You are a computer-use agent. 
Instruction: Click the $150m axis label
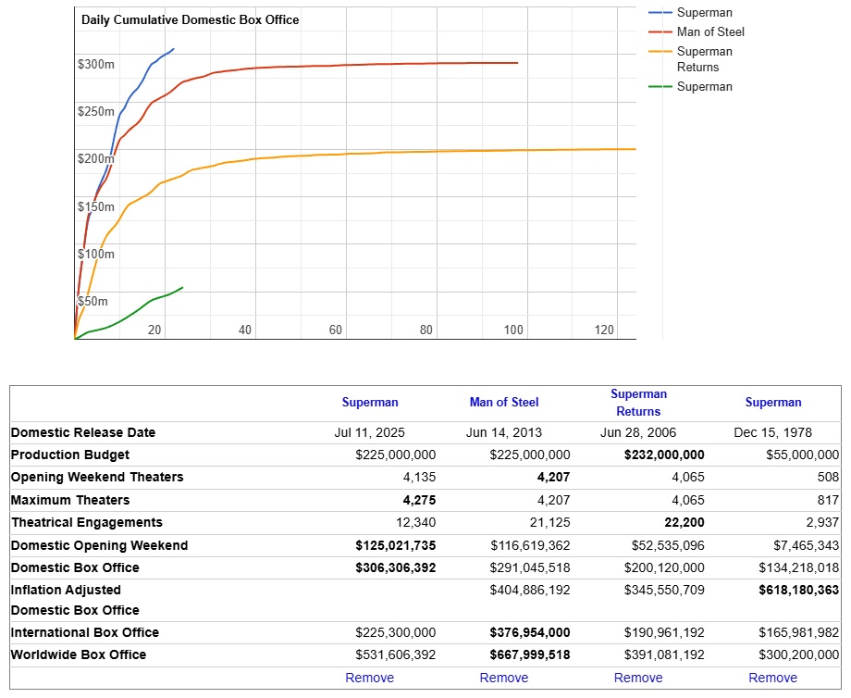(x=96, y=207)
